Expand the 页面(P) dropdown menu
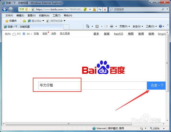171x132 pixels. tap(124, 26)
